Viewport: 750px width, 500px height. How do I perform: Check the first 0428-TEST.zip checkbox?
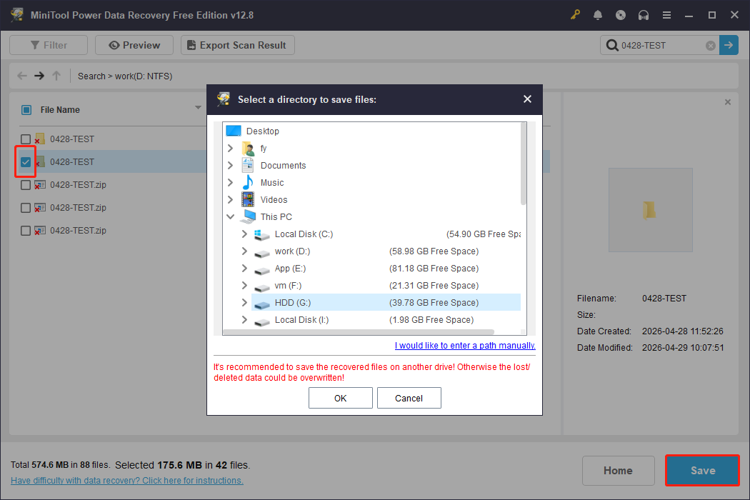(x=26, y=185)
